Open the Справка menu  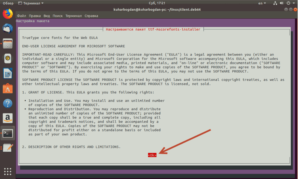[x=91, y=16]
